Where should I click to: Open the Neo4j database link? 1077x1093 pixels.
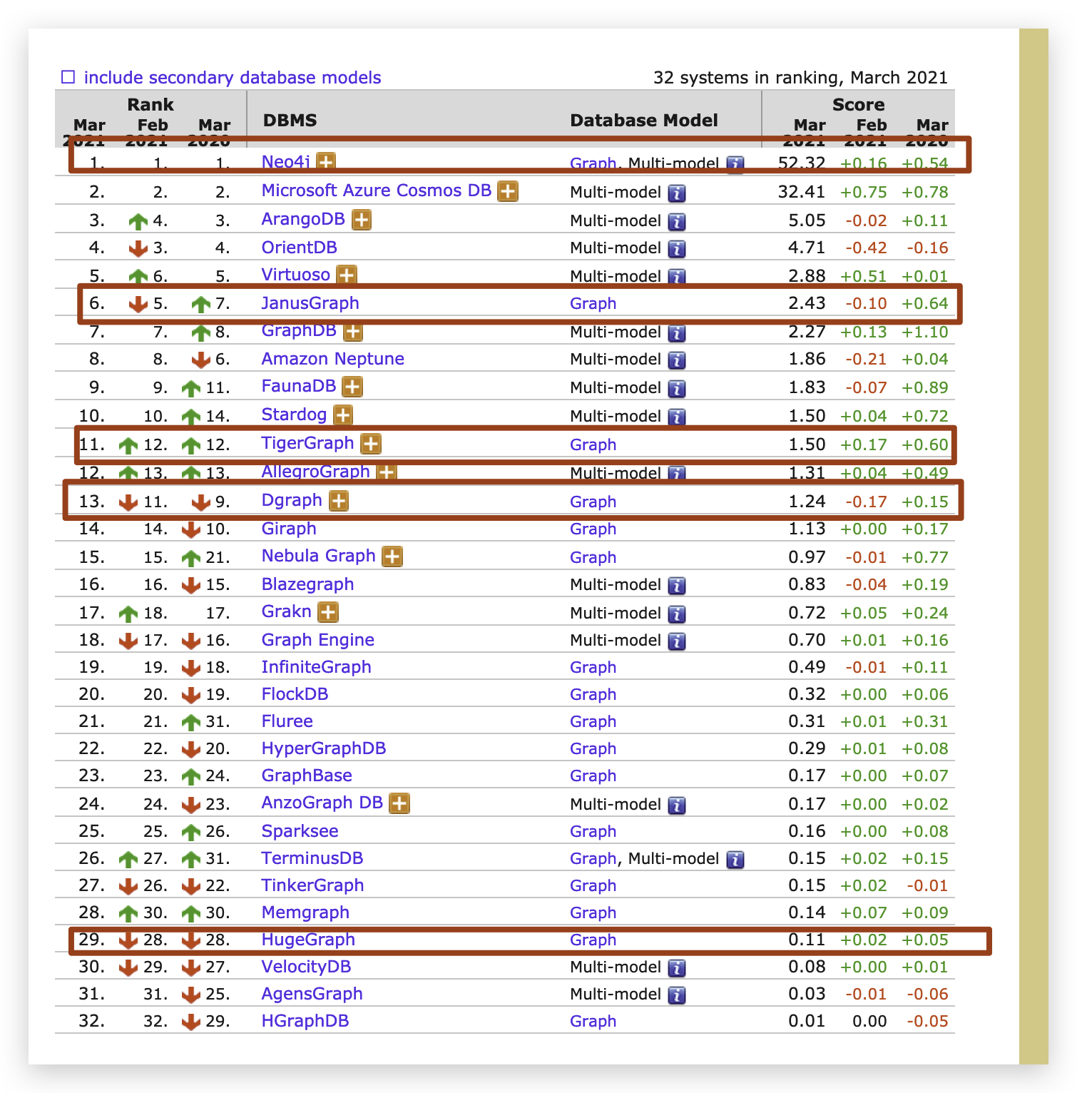pos(286,162)
